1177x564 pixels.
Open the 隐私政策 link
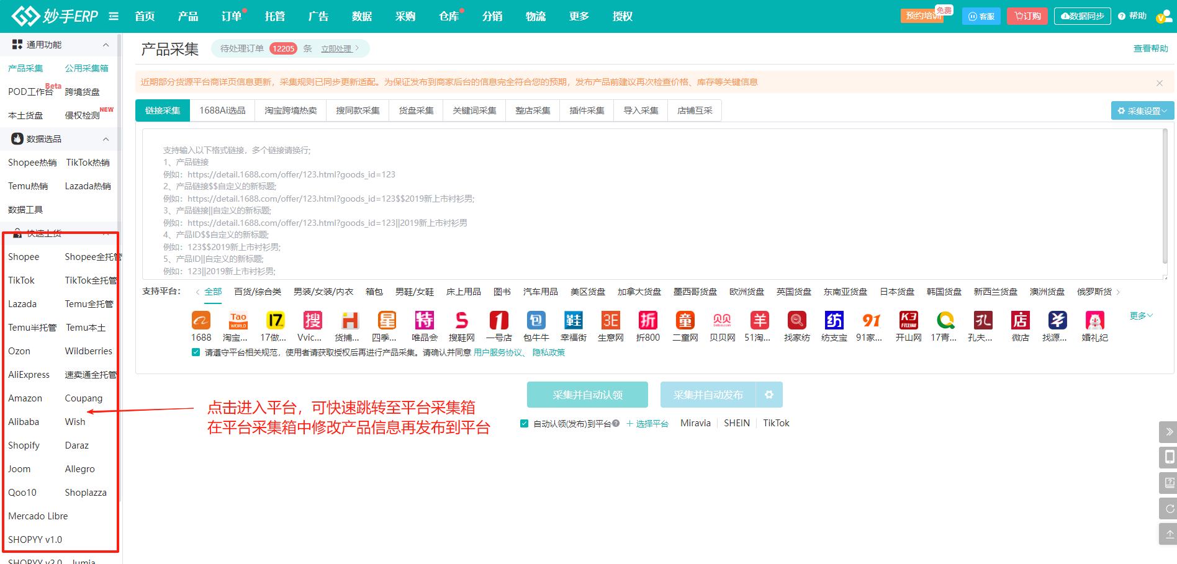[549, 352]
